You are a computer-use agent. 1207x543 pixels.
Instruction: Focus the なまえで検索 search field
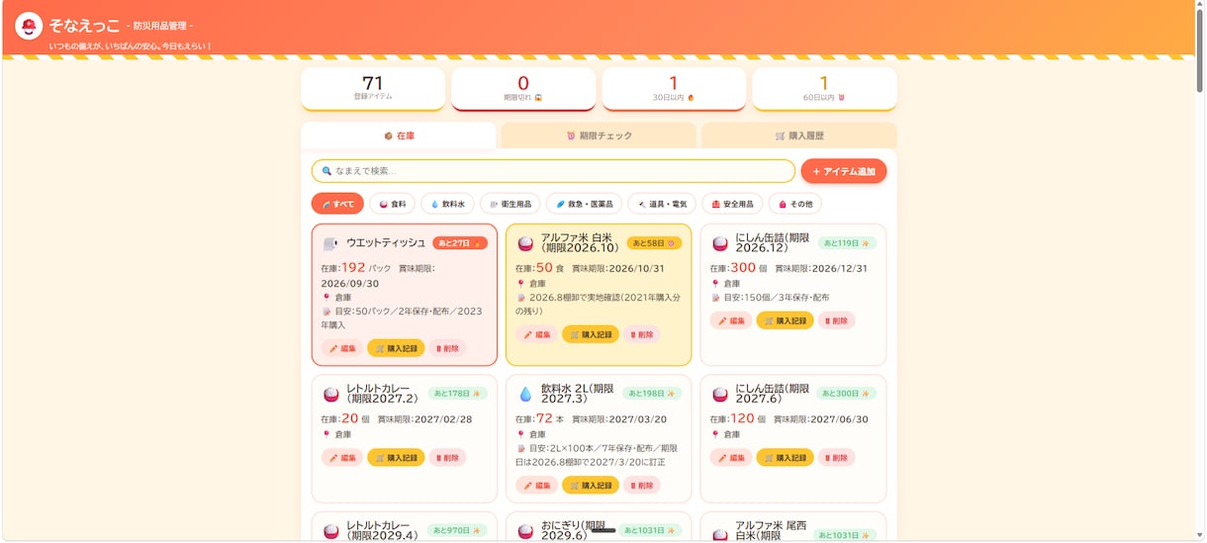(553, 171)
